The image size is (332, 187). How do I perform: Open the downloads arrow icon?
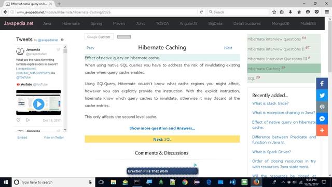point(290,12)
